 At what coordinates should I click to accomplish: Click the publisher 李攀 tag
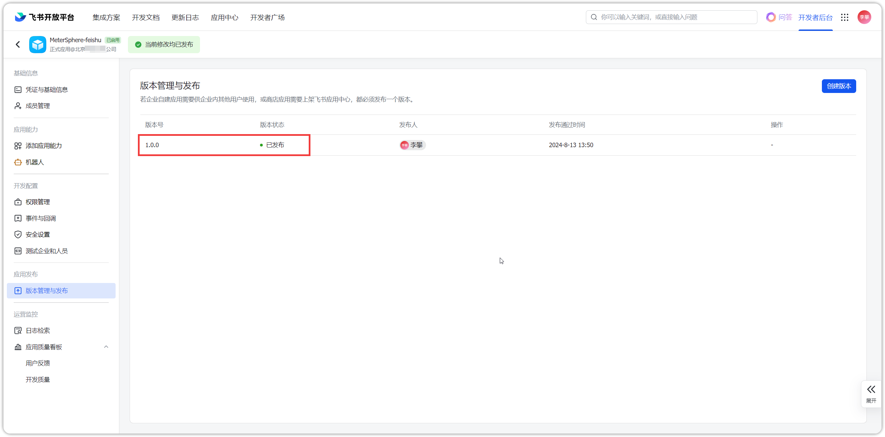coord(412,145)
